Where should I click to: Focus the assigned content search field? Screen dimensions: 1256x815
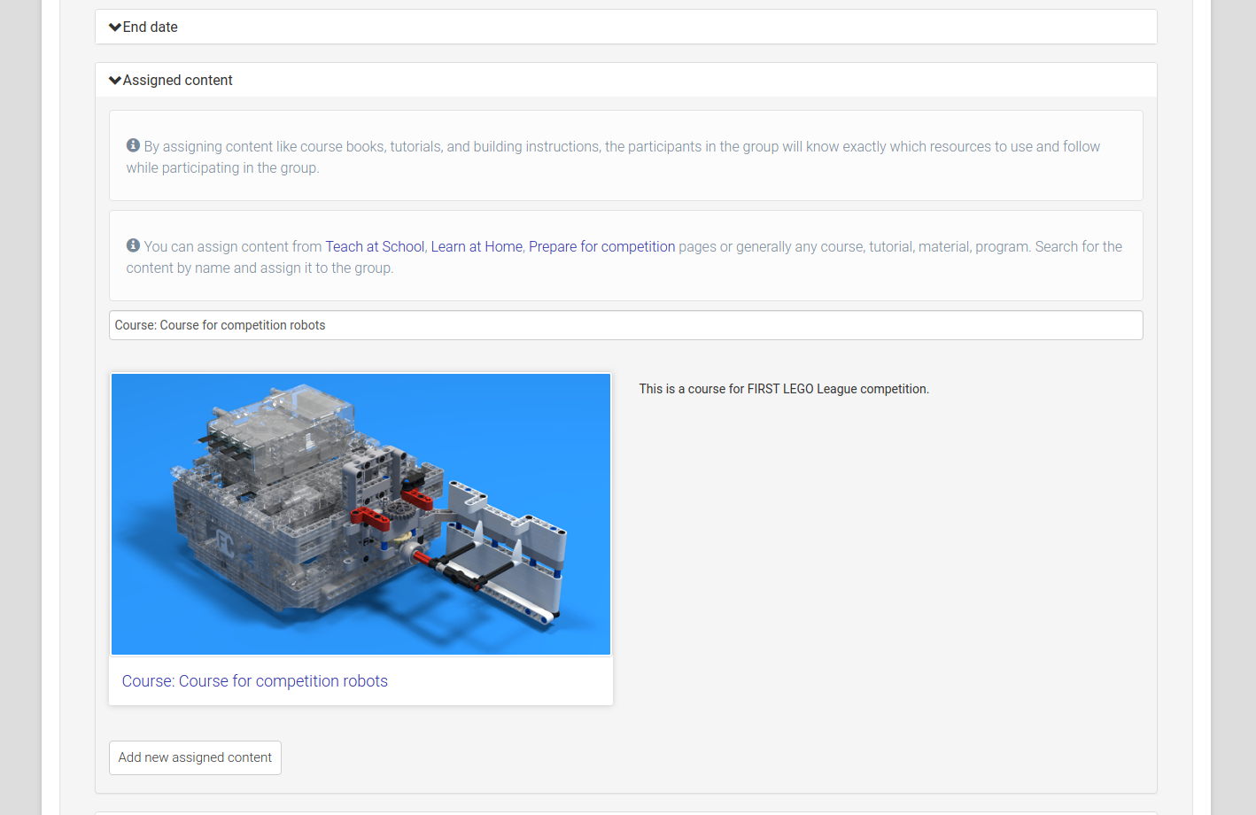[625, 325]
